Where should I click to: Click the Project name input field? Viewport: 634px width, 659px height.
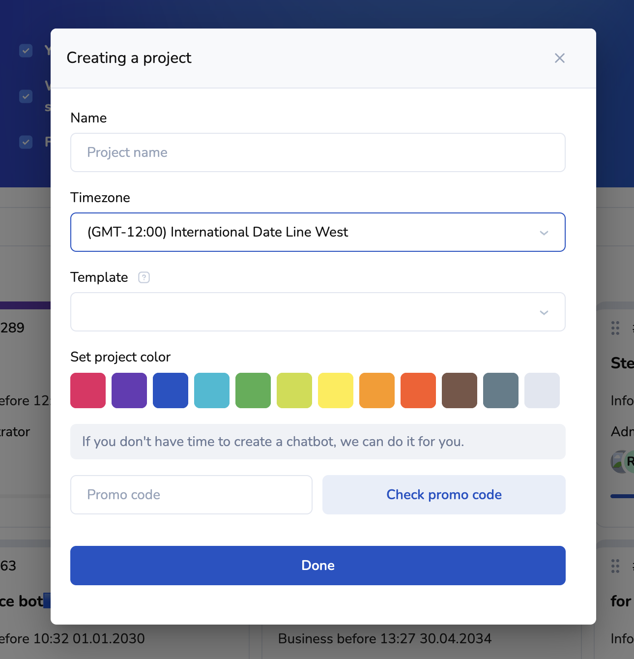pyautogui.click(x=317, y=152)
